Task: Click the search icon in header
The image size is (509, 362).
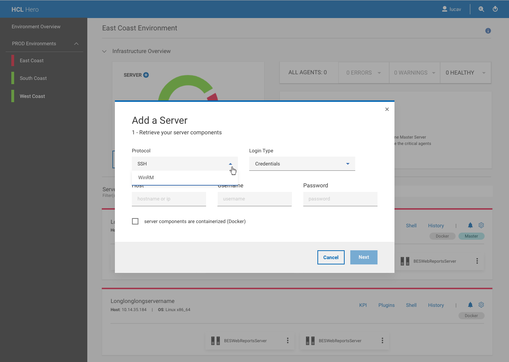Action: (x=481, y=9)
